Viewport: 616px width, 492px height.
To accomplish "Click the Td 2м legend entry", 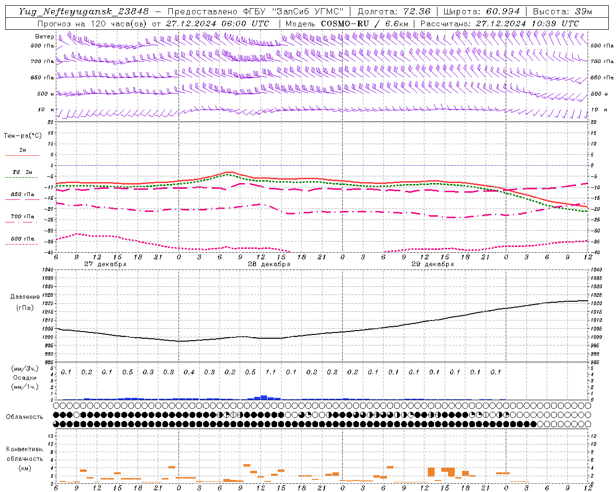I will (x=23, y=172).
